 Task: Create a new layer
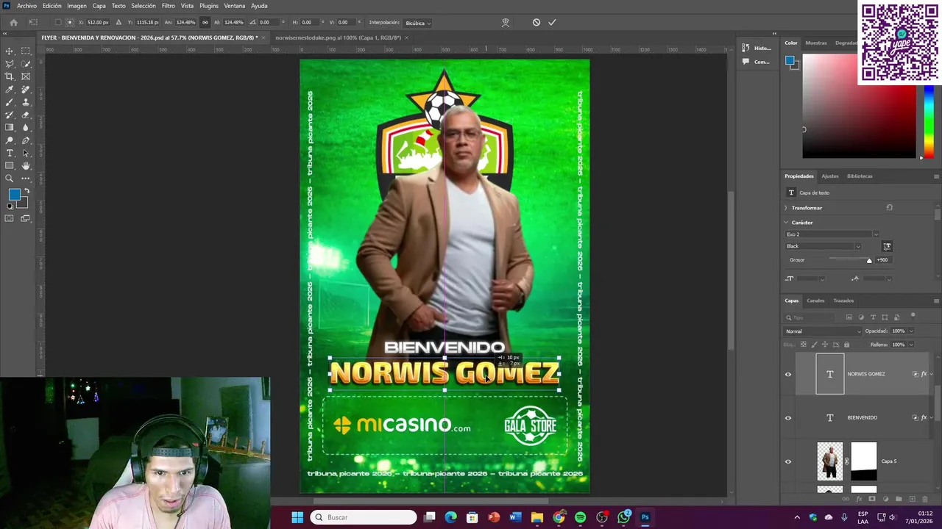click(x=913, y=499)
